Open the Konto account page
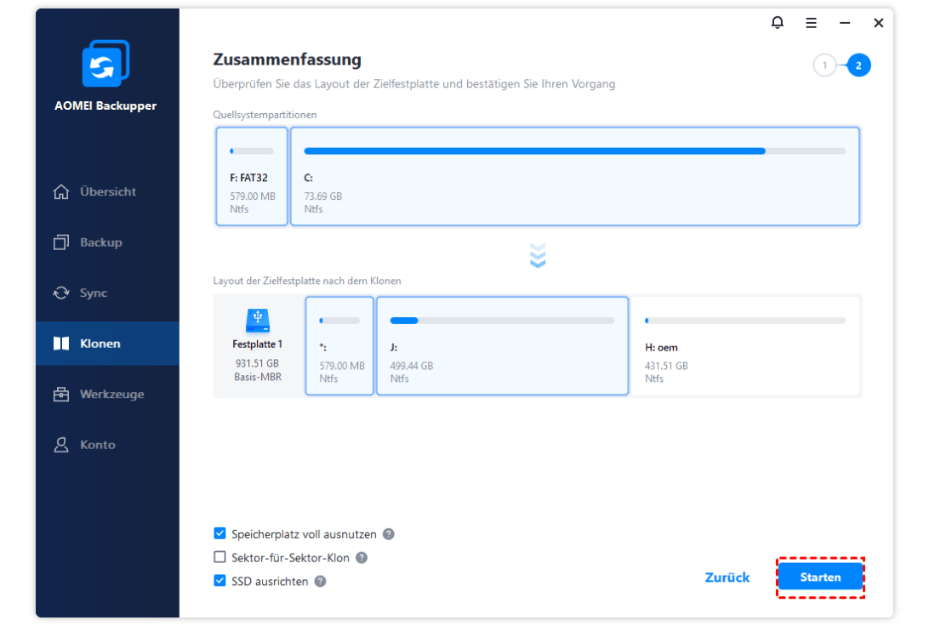This screenshot has width=929, height=626. pyautogui.click(x=97, y=445)
